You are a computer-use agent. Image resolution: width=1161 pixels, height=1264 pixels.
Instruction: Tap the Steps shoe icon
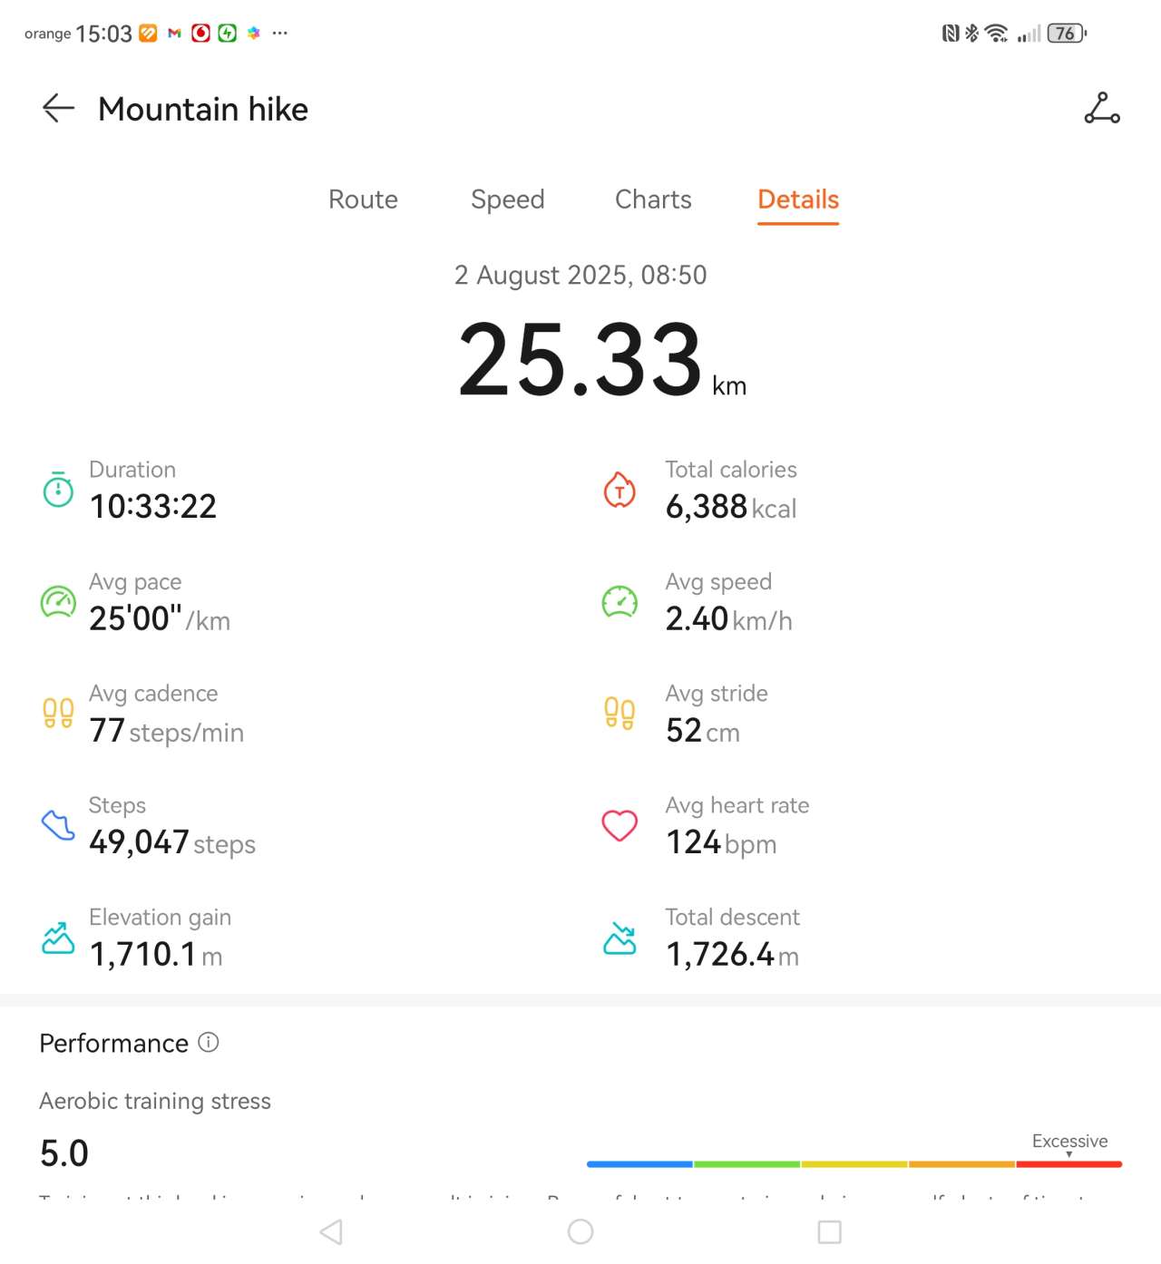pyautogui.click(x=59, y=825)
